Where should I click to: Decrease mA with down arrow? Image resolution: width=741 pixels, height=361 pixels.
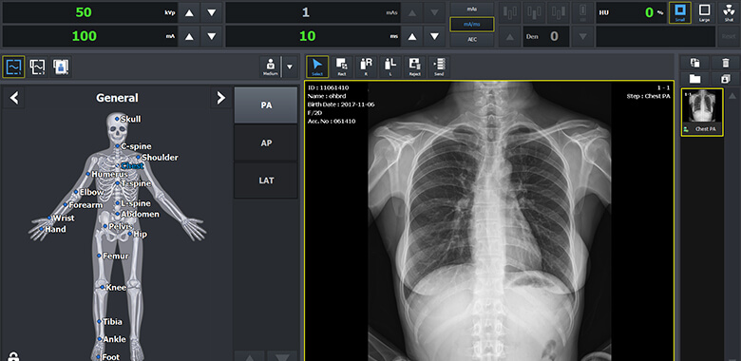point(212,36)
